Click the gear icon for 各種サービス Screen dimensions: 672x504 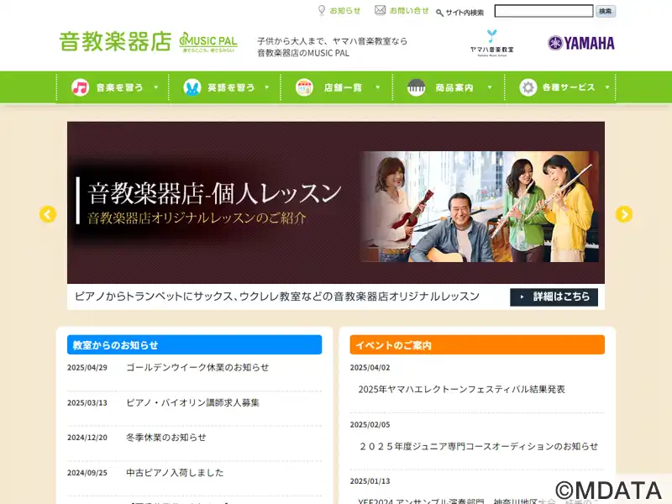coord(528,87)
